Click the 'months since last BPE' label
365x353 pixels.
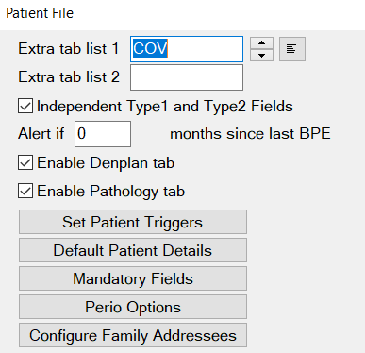pyautogui.click(x=250, y=134)
